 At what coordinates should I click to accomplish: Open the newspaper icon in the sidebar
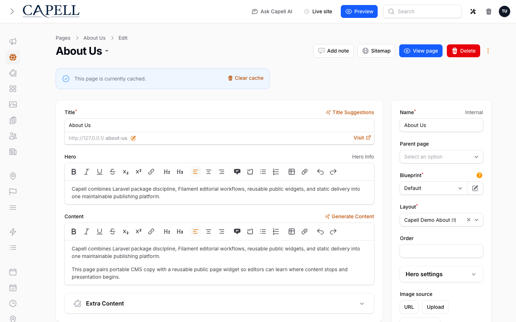13,152
